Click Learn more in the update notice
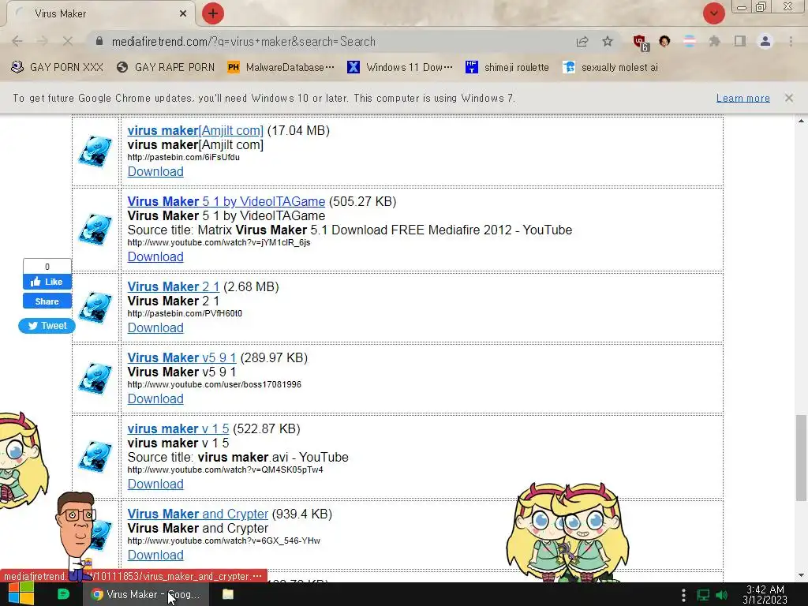The image size is (808, 606). 743,98
